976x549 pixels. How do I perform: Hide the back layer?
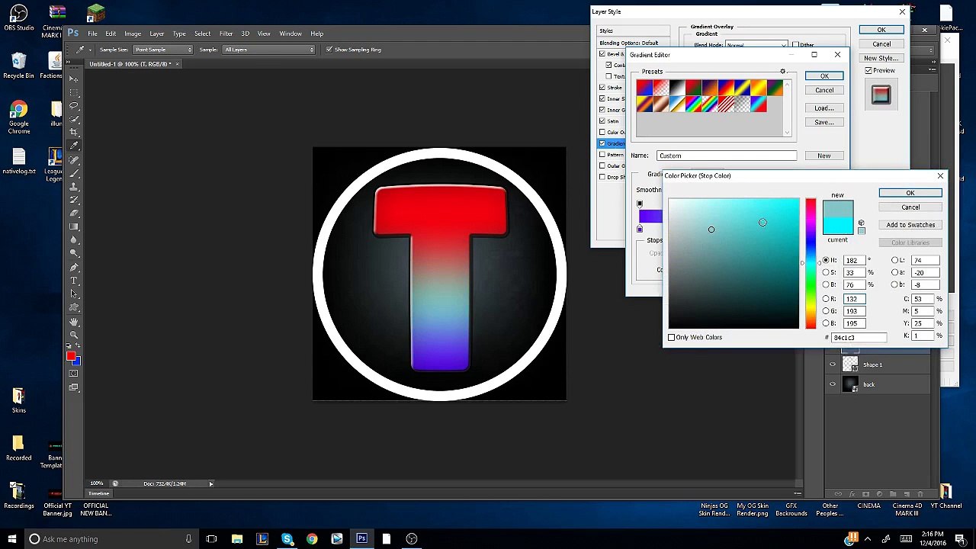tap(833, 384)
